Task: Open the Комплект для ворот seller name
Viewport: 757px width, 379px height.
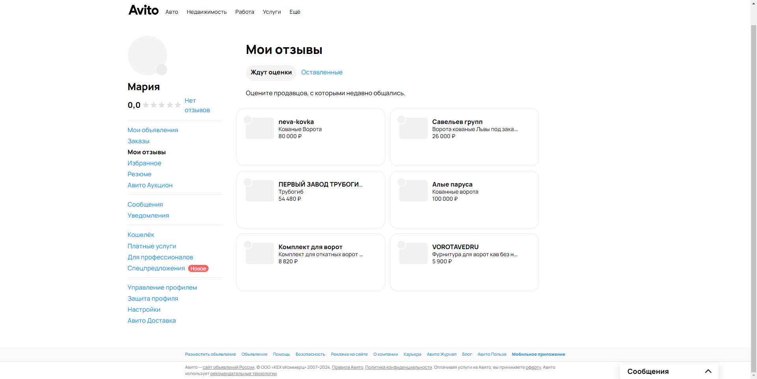Action: [x=310, y=247]
